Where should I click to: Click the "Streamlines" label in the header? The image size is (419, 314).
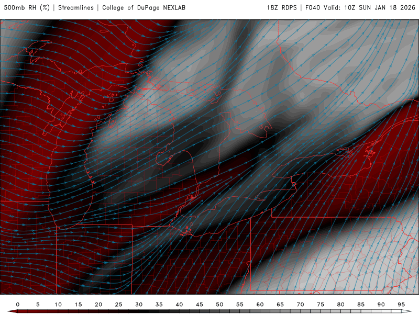(x=76, y=7)
